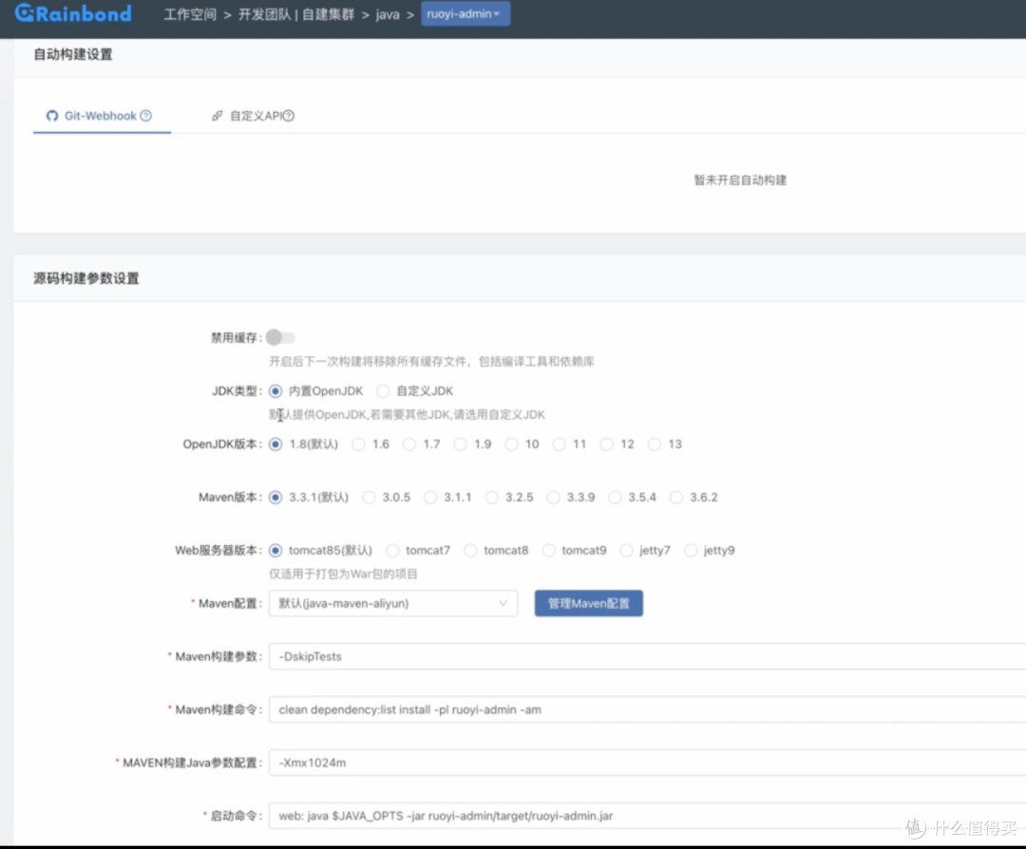Image resolution: width=1026 pixels, height=849 pixels.
Task: Choose OpenJDK version 1.7
Action: tap(408, 444)
